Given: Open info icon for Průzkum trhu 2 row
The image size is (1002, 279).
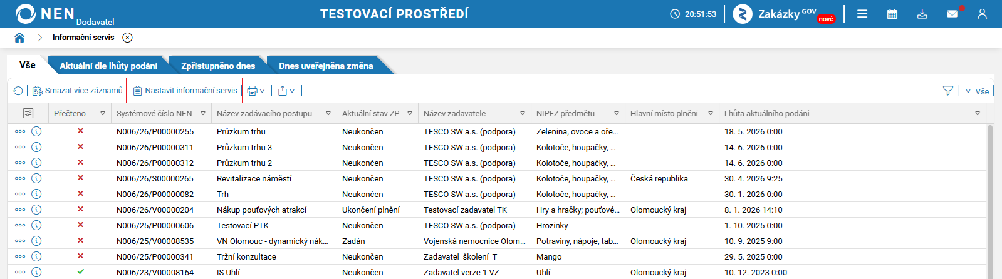Looking at the screenshot, I should [x=36, y=163].
